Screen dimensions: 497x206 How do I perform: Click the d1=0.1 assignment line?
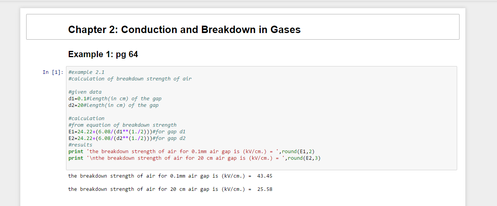pyautogui.click(x=114, y=99)
